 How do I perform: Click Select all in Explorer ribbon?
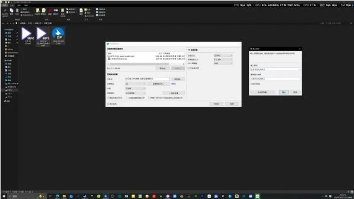tap(100, 9)
